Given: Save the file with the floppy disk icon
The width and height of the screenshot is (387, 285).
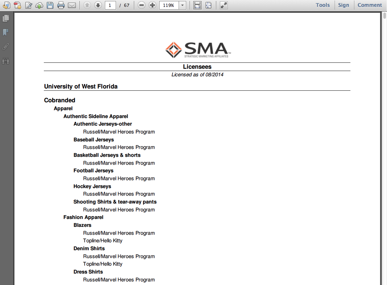Looking at the screenshot, I should (x=50, y=5).
